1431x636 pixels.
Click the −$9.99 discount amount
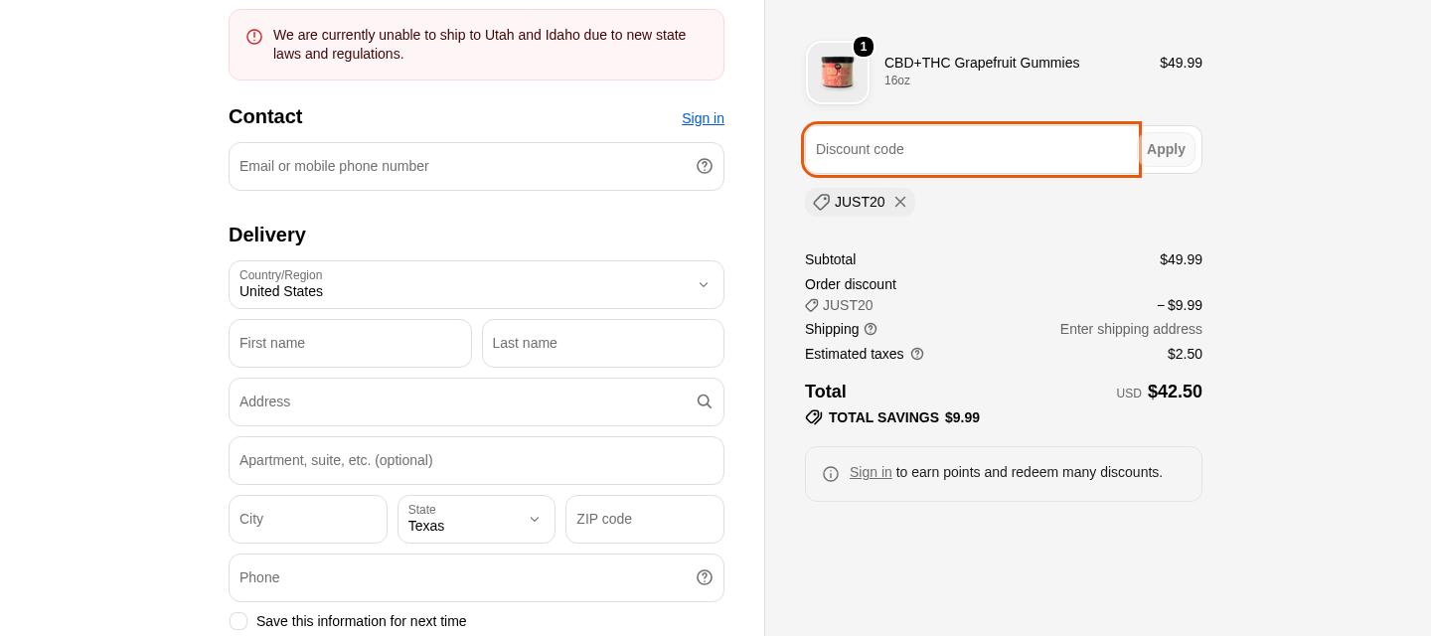[1180, 305]
